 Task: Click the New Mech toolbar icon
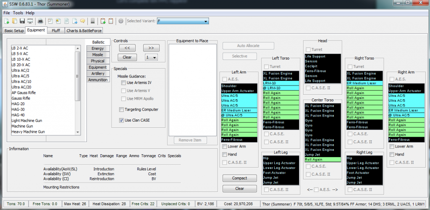tap(6, 21)
